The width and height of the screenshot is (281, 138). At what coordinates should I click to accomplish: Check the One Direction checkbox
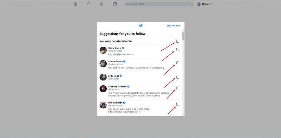pyautogui.click(x=178, y=104)
